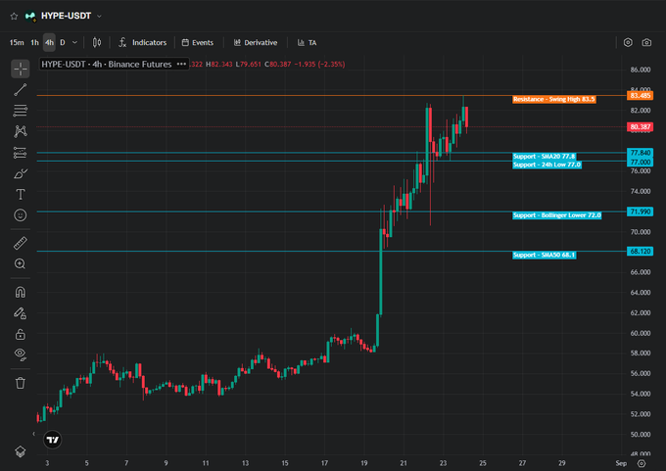Select the D daily timeframe
Viewport: 666px width, 471px height.
click(63, 42)
